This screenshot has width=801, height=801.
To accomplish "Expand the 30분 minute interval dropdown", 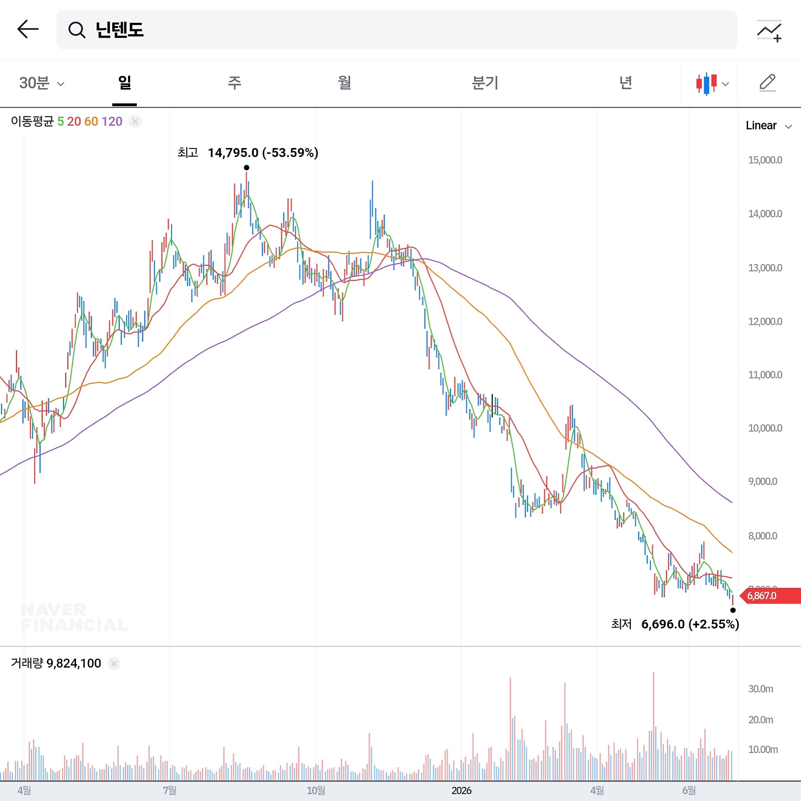I will 42,83.
